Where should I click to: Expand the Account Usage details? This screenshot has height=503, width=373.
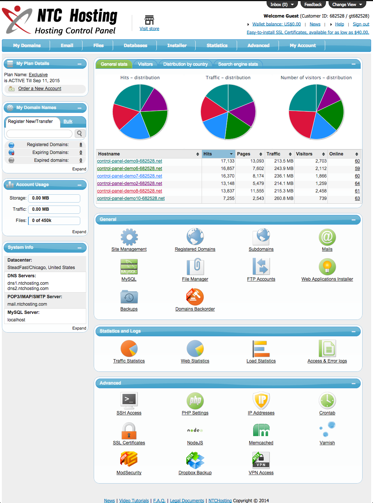(79, 232)
